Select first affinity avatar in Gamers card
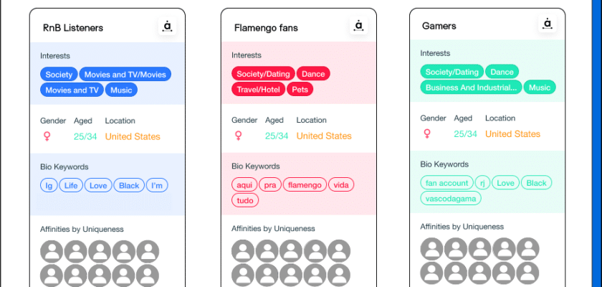The width and height of the screenshot is (602, 287). tap(431, 249)
